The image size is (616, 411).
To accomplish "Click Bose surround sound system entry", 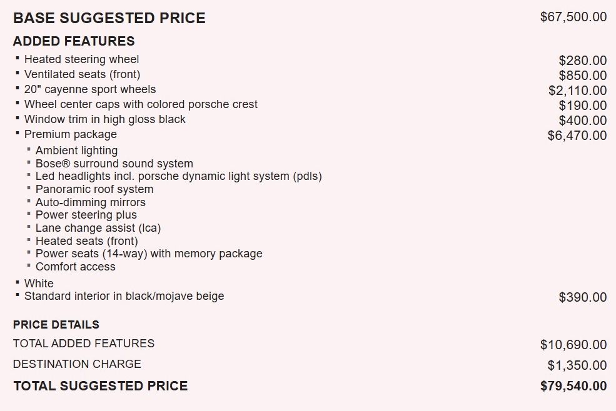I will (114, 163).
